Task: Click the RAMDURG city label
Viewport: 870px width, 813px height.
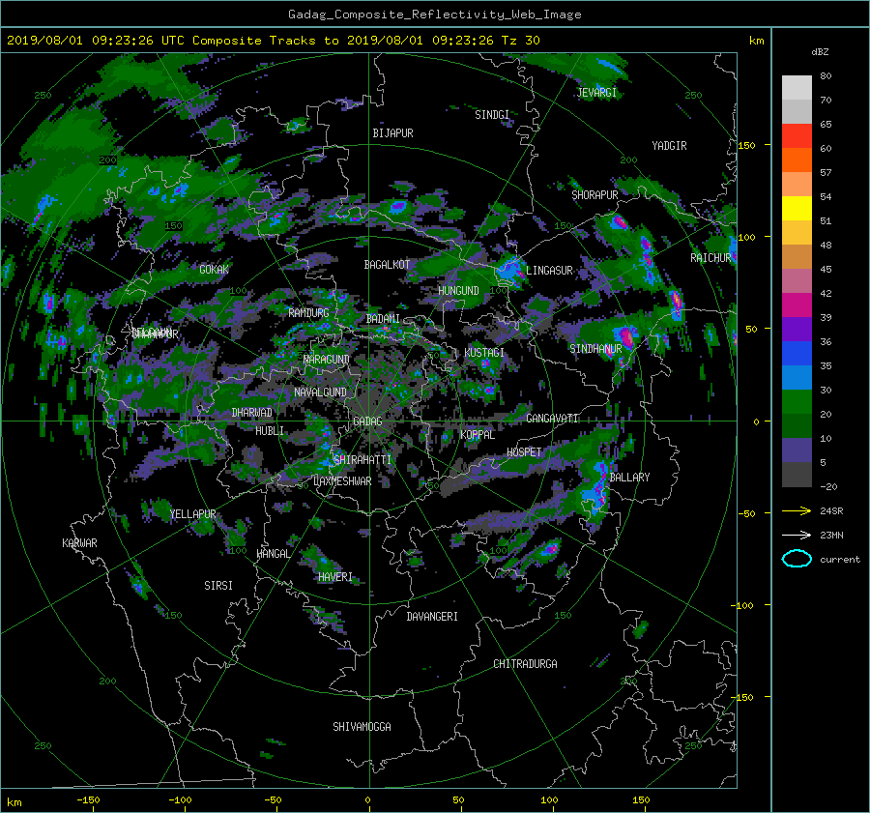Action: 308,313
